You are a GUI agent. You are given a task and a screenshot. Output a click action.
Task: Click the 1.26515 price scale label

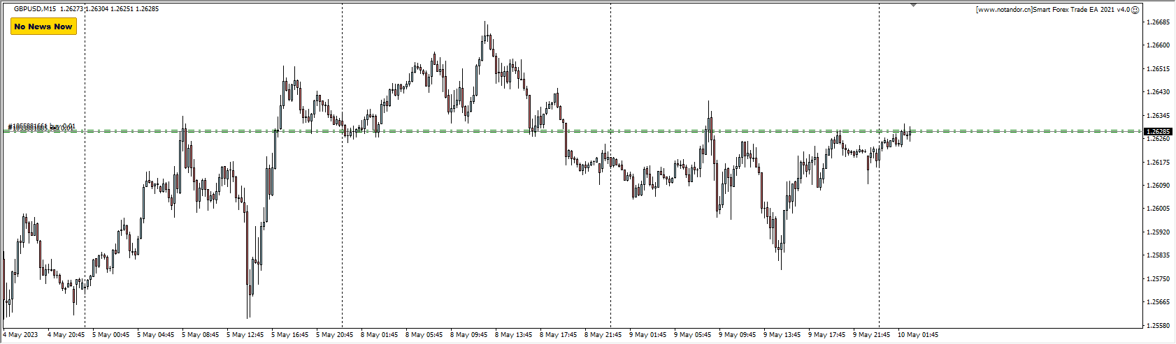pyautogui.click(x=1159, y=69)
